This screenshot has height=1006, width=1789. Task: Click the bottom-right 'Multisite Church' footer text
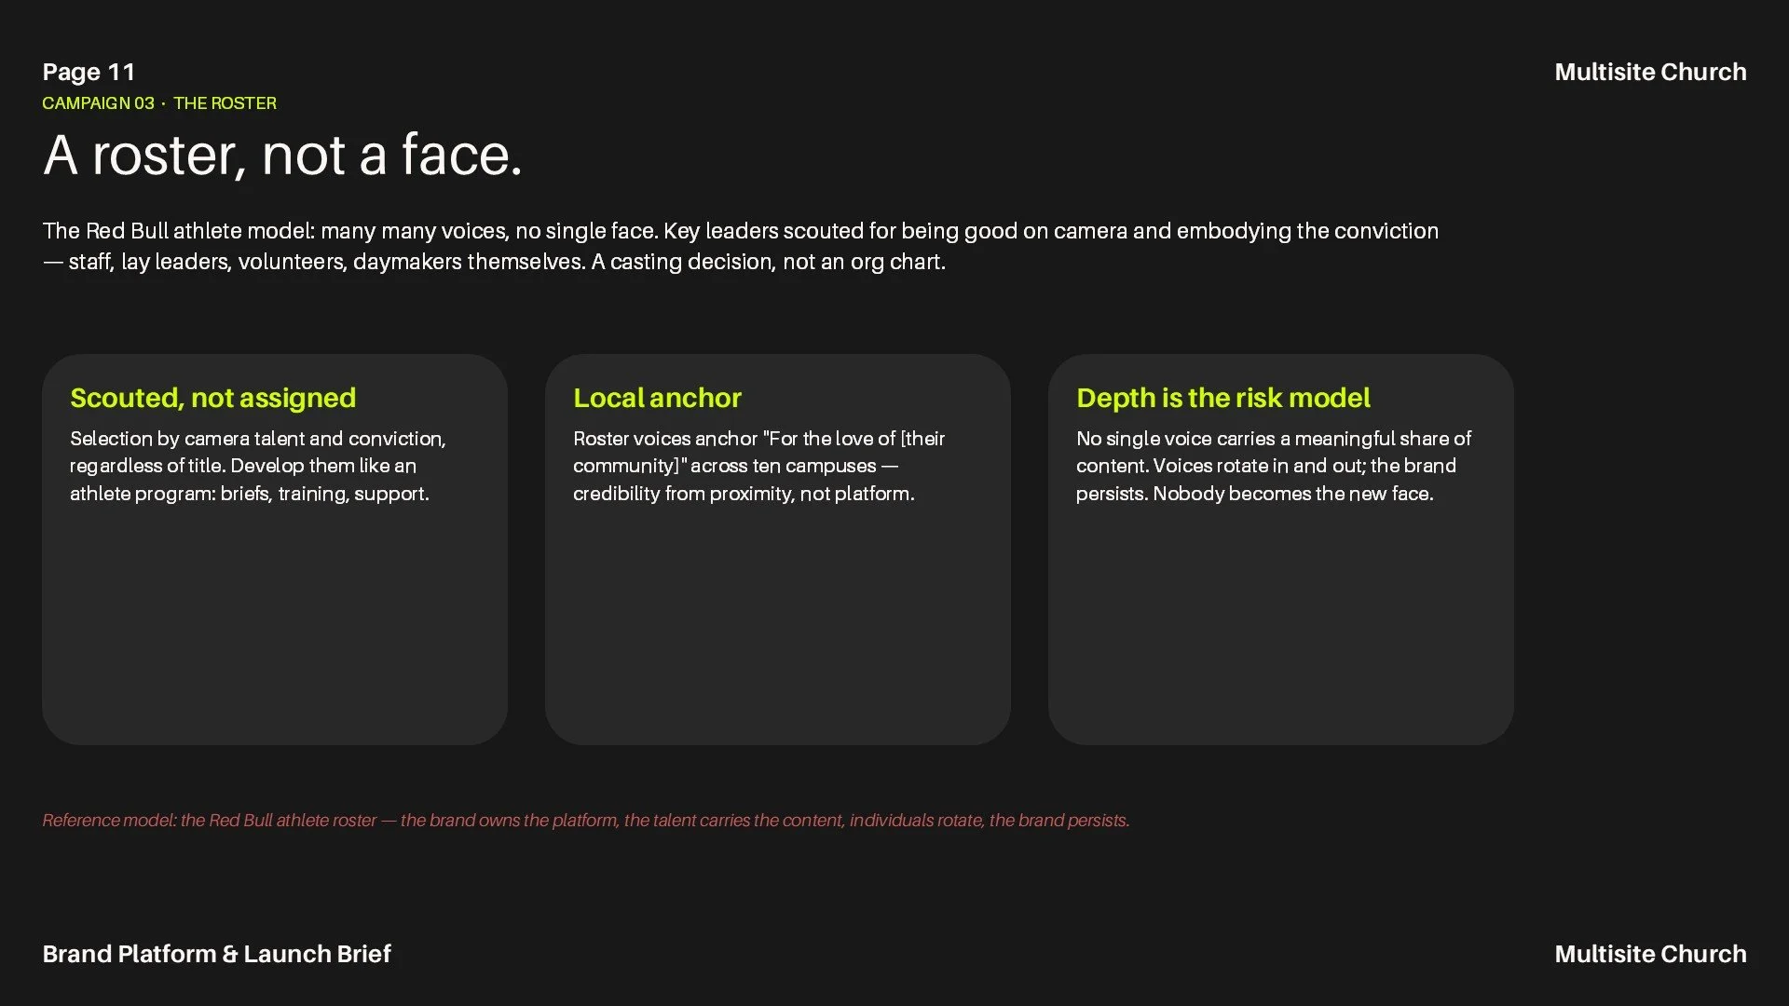pyautogui.click(x=1650, y=954)
